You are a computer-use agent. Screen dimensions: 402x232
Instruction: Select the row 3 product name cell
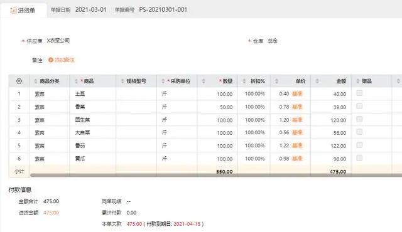tap(92, 120)
